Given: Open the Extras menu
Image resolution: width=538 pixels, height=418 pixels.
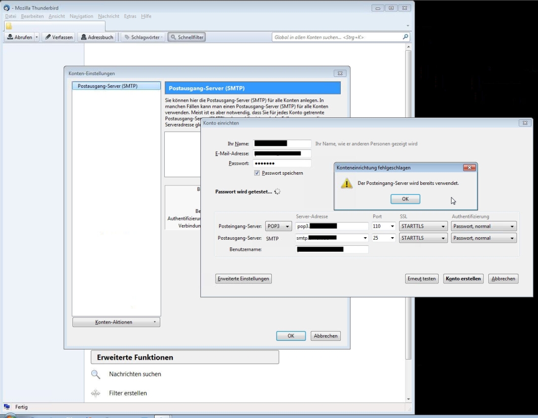Looking at the screenshot, I should coord(130,16).
